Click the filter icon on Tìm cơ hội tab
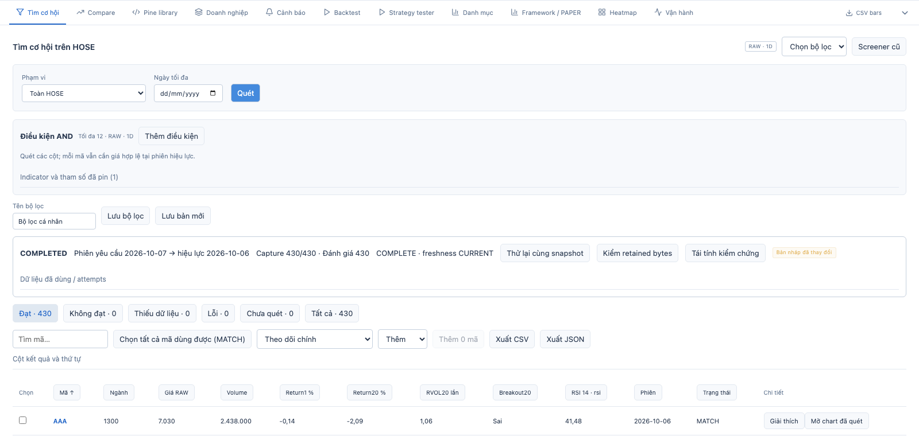This screenshot has width=919, height=436. click(20, 12)
